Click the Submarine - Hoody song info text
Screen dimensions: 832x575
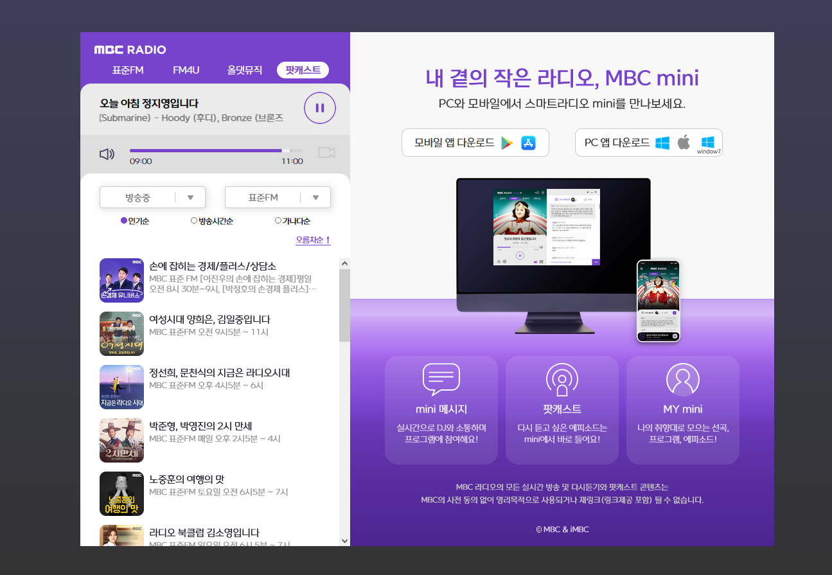point(191,118)
